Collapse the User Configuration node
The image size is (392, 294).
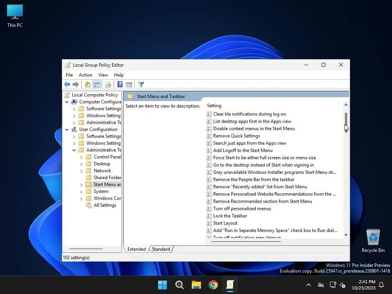click(x=67, y=129)
